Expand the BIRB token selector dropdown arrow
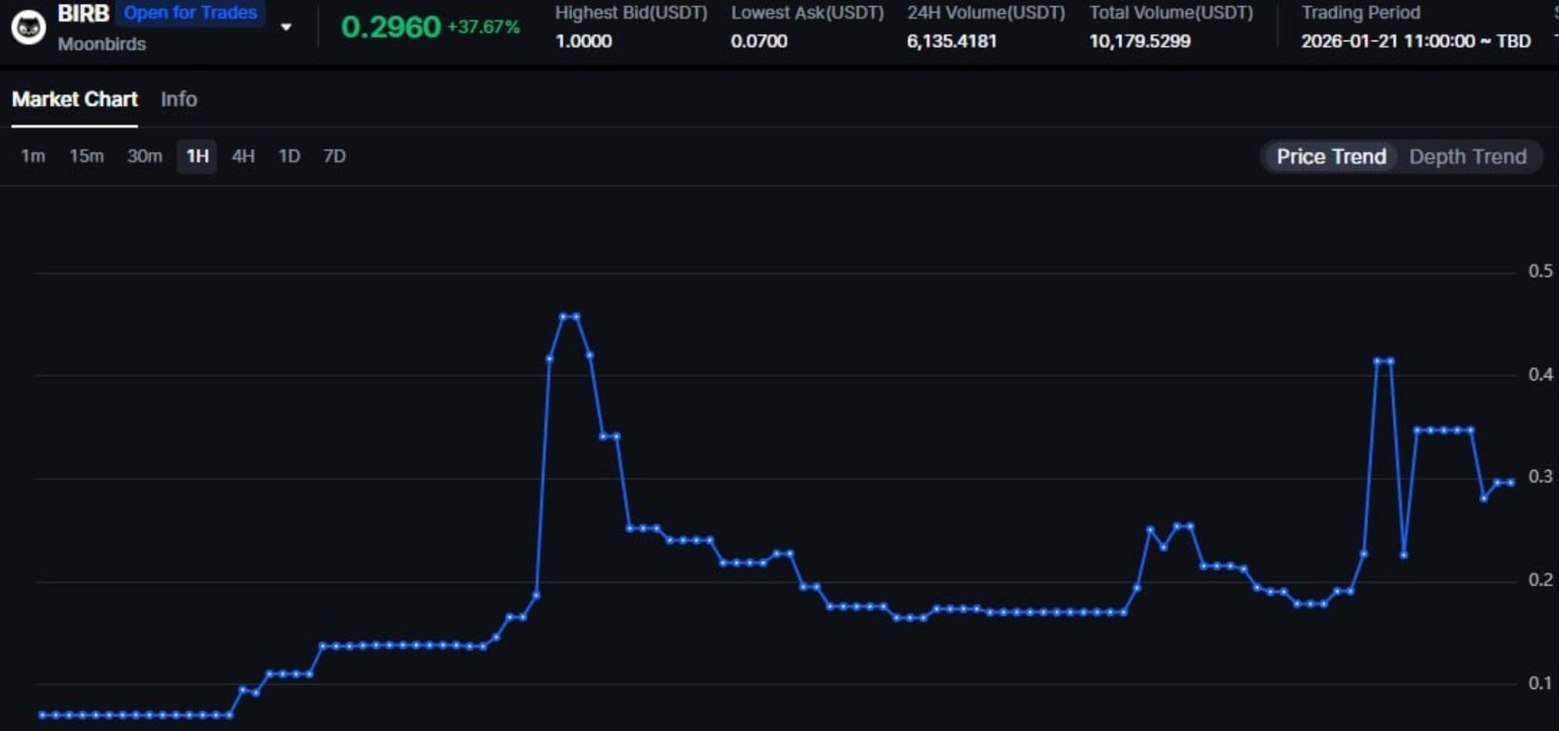Image resolution: width=1559 pixels, height=731 pixels. coord(286,27)
